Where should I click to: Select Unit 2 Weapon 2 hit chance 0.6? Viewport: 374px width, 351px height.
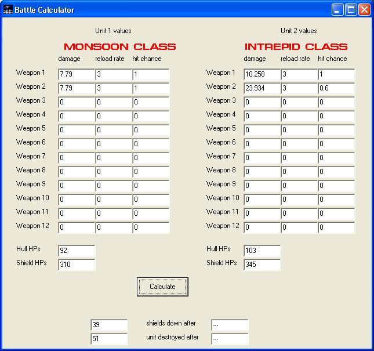tap(336, 88)
